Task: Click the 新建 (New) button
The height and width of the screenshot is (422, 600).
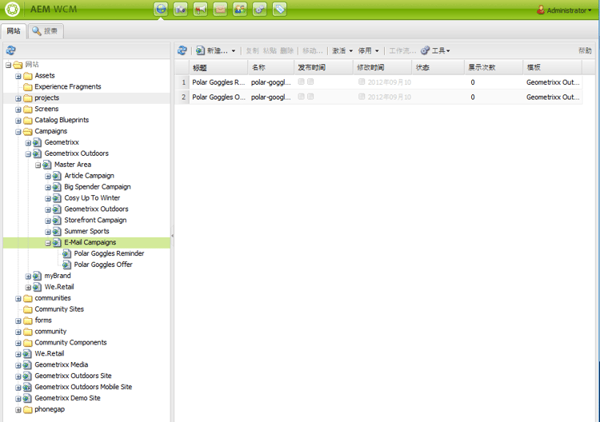Action: tap(212, 51)
